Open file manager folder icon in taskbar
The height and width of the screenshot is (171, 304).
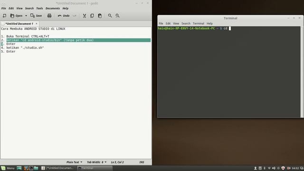(x=36, y=168)
